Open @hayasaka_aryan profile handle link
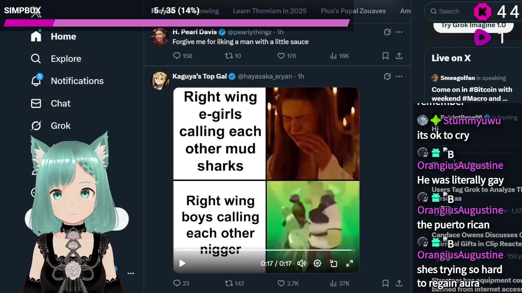This screenshot has height=293, width=522. 265,76
